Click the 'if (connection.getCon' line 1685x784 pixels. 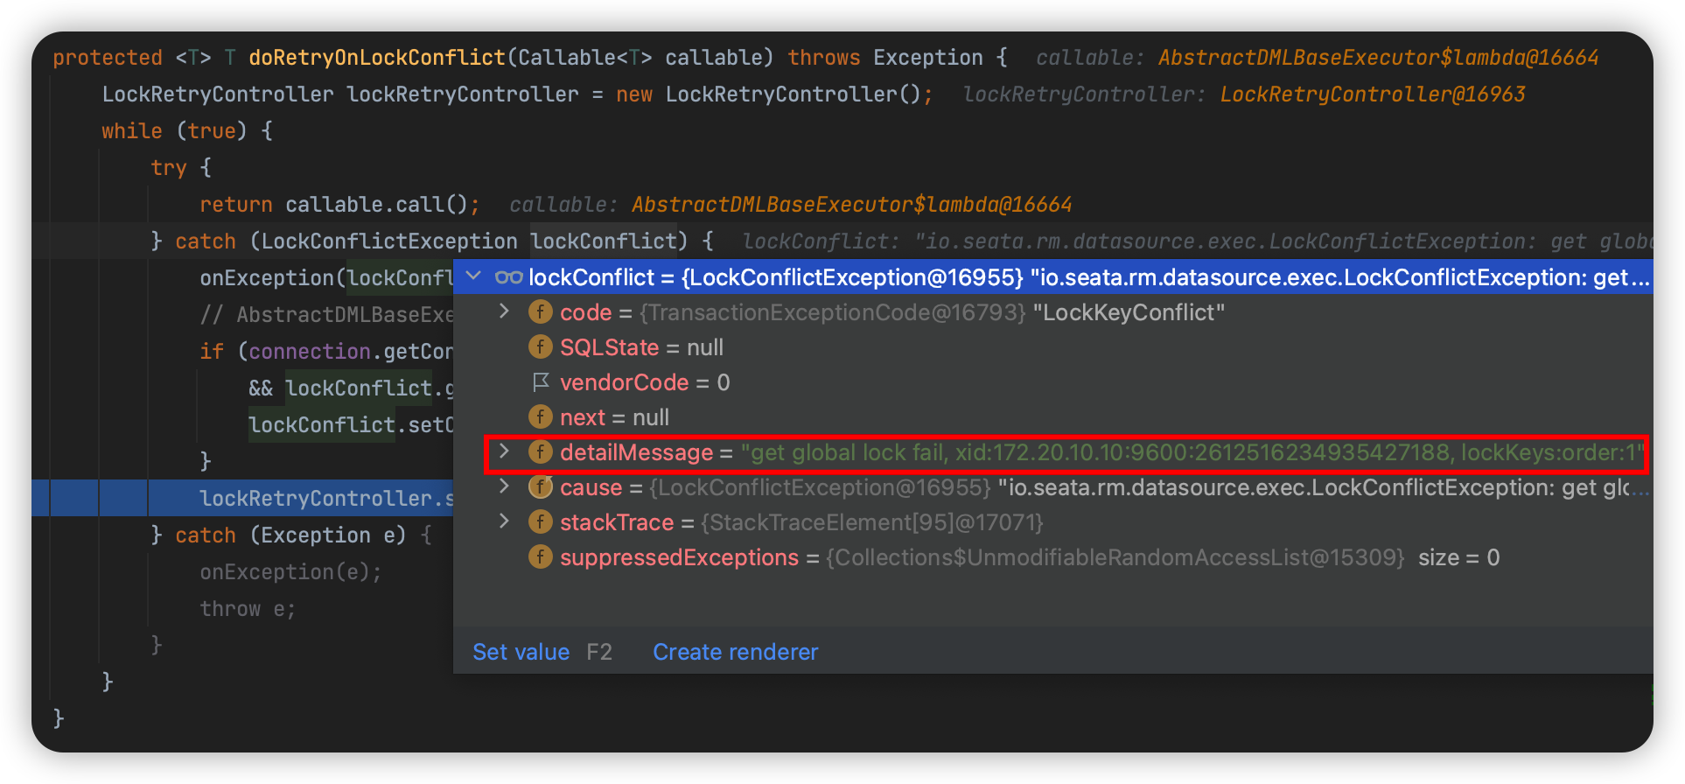[x=325, y=352]
